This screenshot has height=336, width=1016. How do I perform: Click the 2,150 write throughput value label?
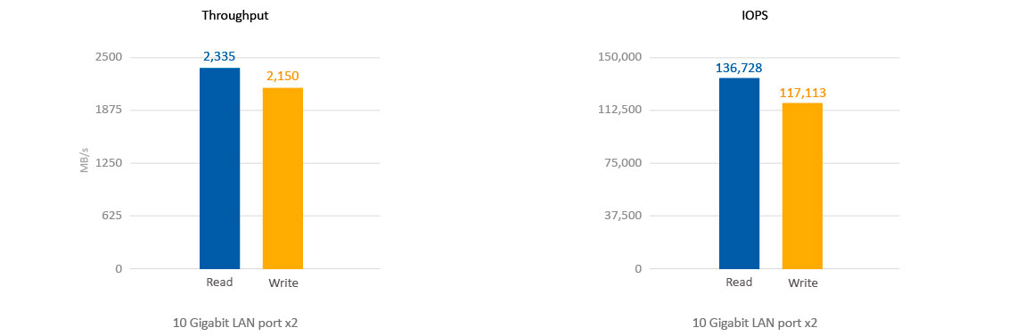tap(283, 77)
